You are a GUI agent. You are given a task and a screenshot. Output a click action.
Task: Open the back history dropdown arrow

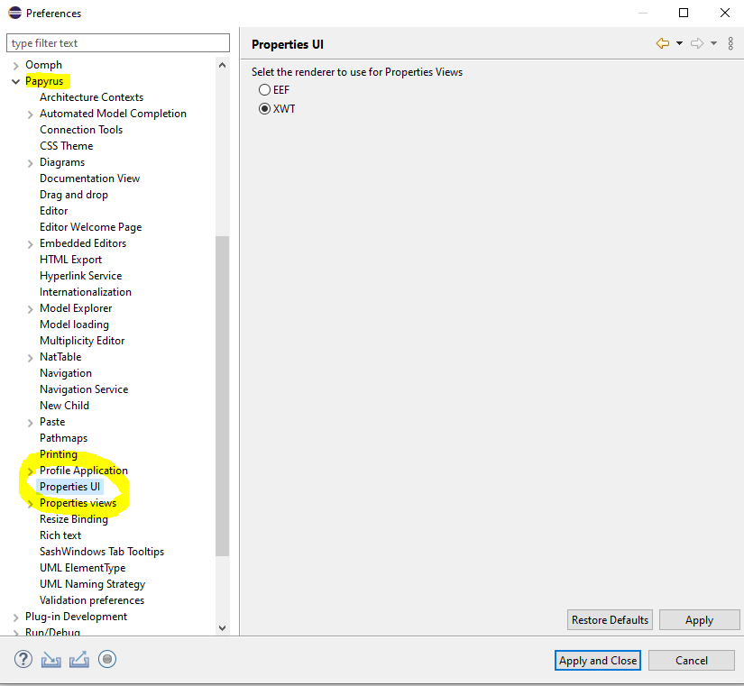pos(679,43)
